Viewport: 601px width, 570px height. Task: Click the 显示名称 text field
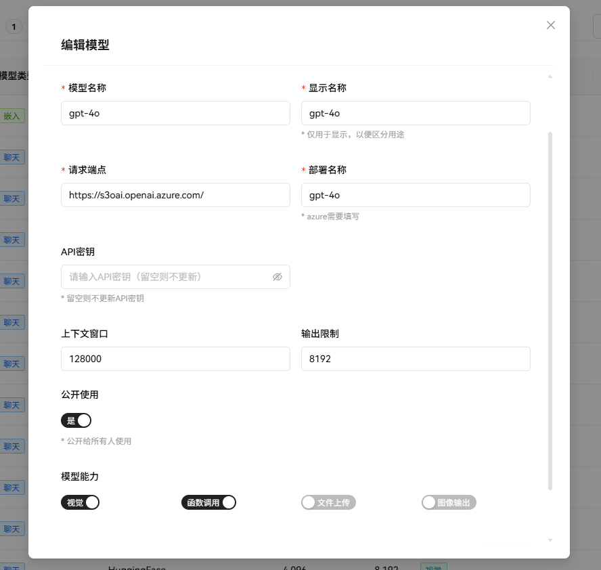416,113
